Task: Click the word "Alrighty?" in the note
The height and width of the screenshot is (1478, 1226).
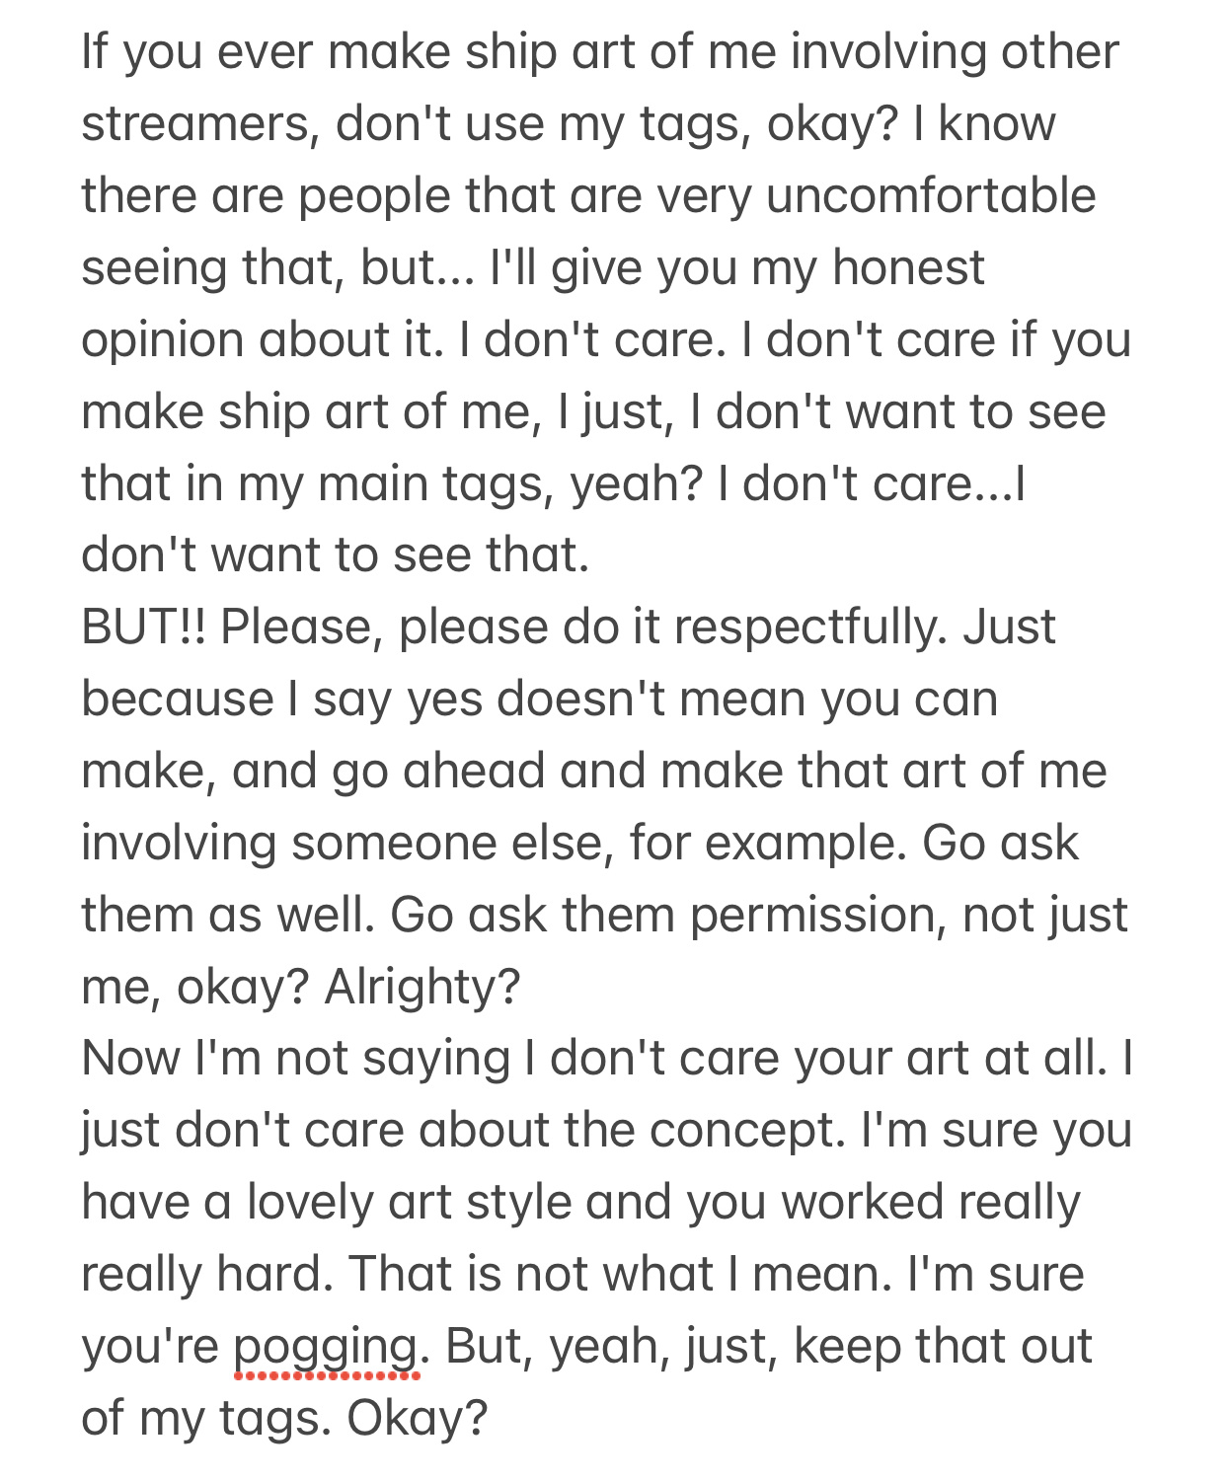Action: (x=421, y=987)
